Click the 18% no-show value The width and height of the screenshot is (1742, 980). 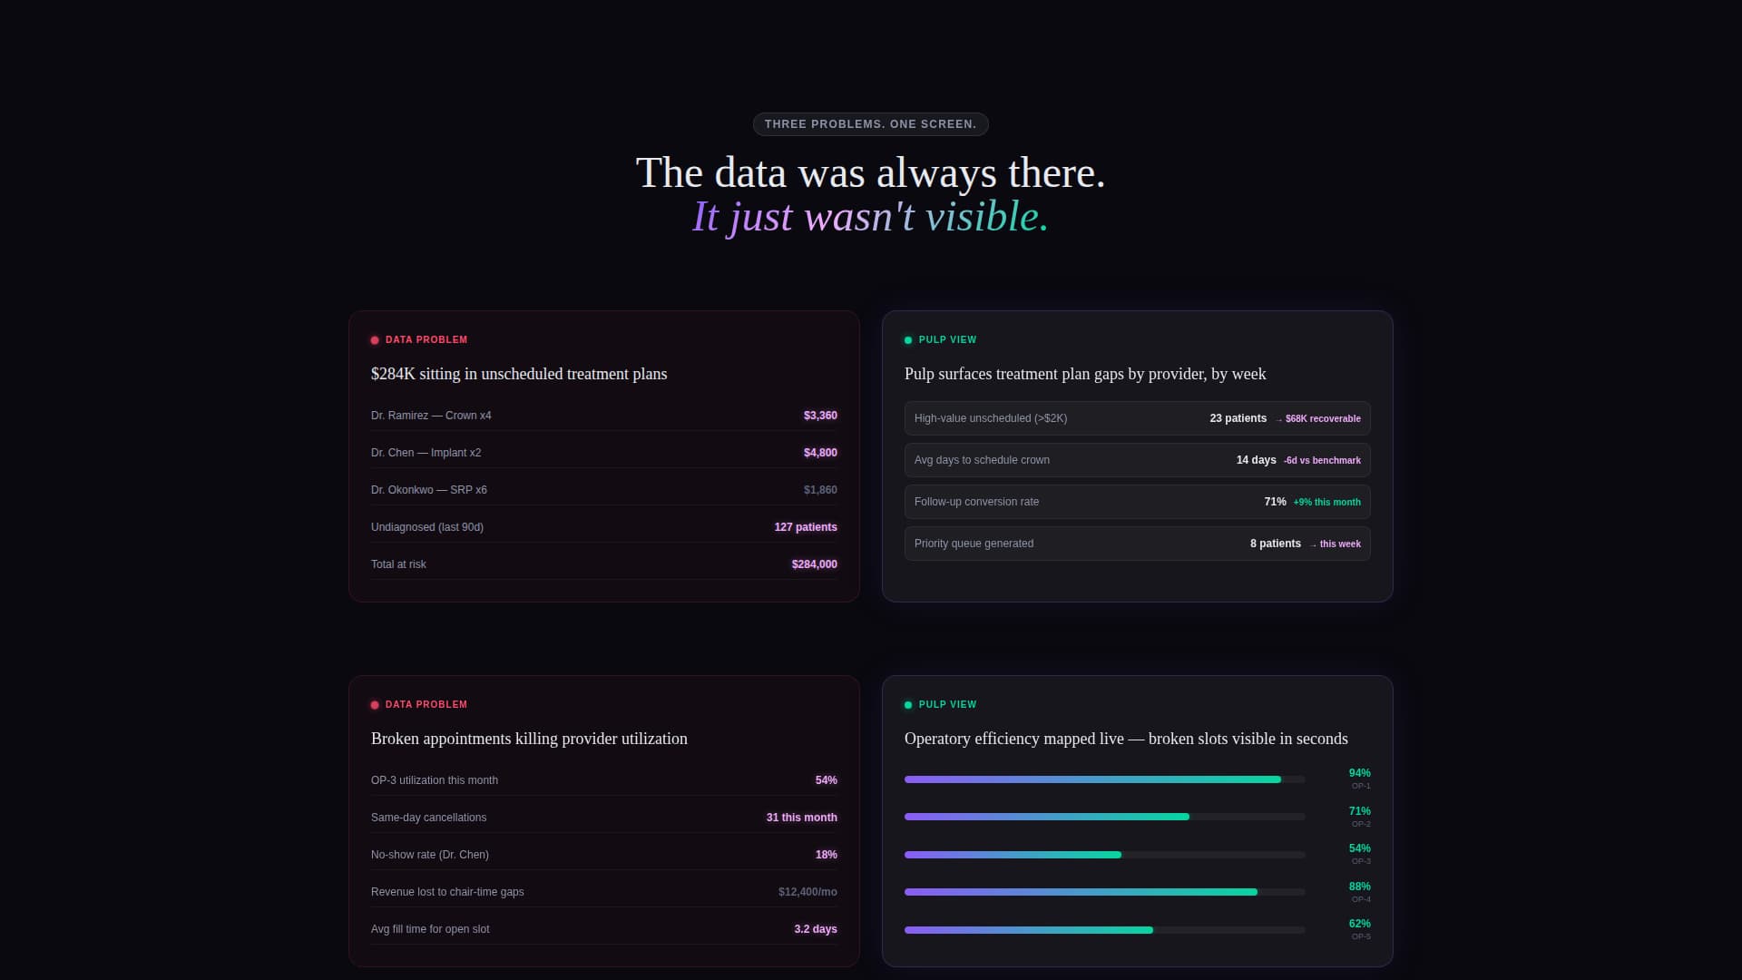[826, 855]
